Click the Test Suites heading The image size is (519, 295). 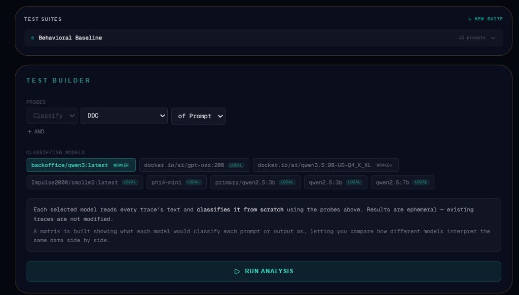[43, 19]
